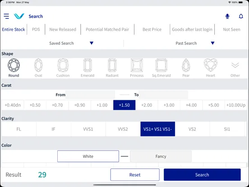Toggle +0.50 carat range

click(x=35, y=105)
